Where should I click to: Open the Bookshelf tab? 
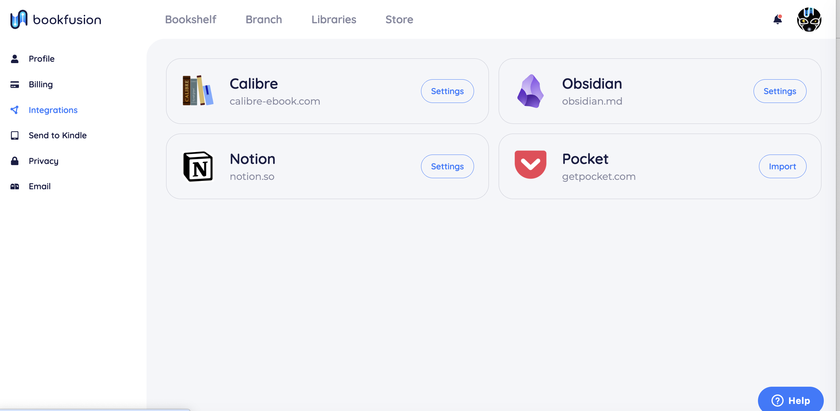pyautogui.click(x=190, y=20)
